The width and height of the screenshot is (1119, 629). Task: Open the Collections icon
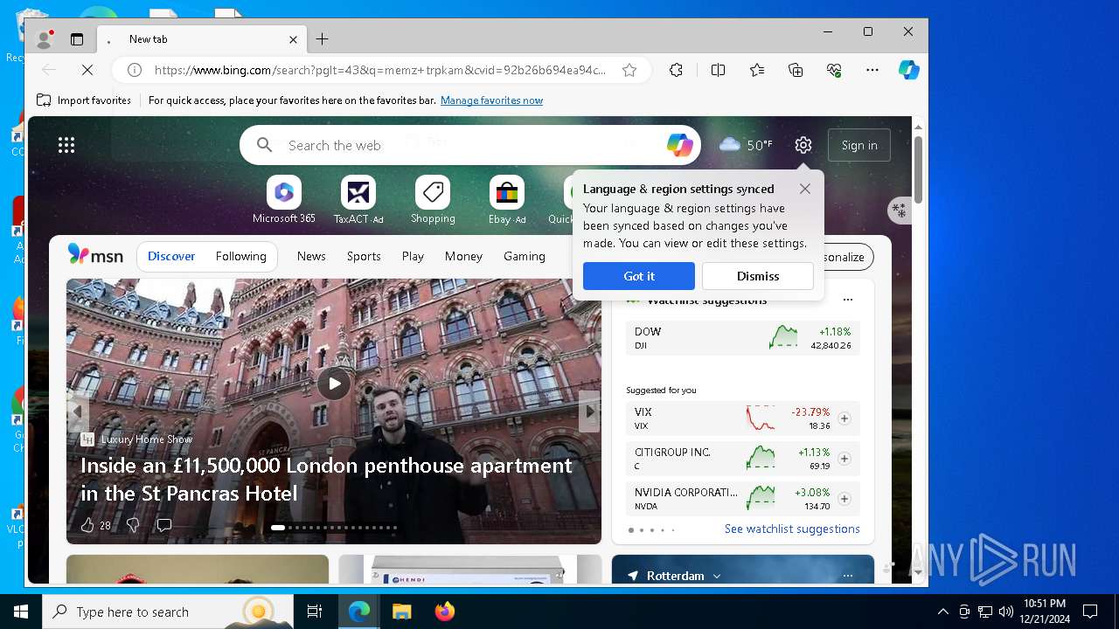pyautogui.click(x=796, y=70)
